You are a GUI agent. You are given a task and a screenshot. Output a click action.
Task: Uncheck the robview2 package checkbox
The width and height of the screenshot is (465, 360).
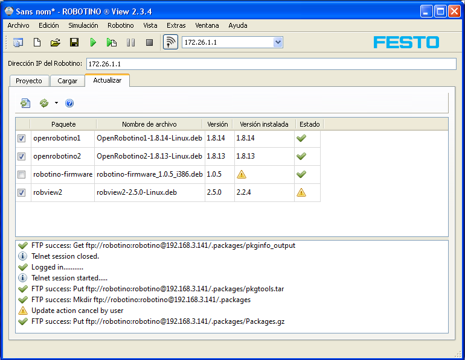(x=22, y=192)
